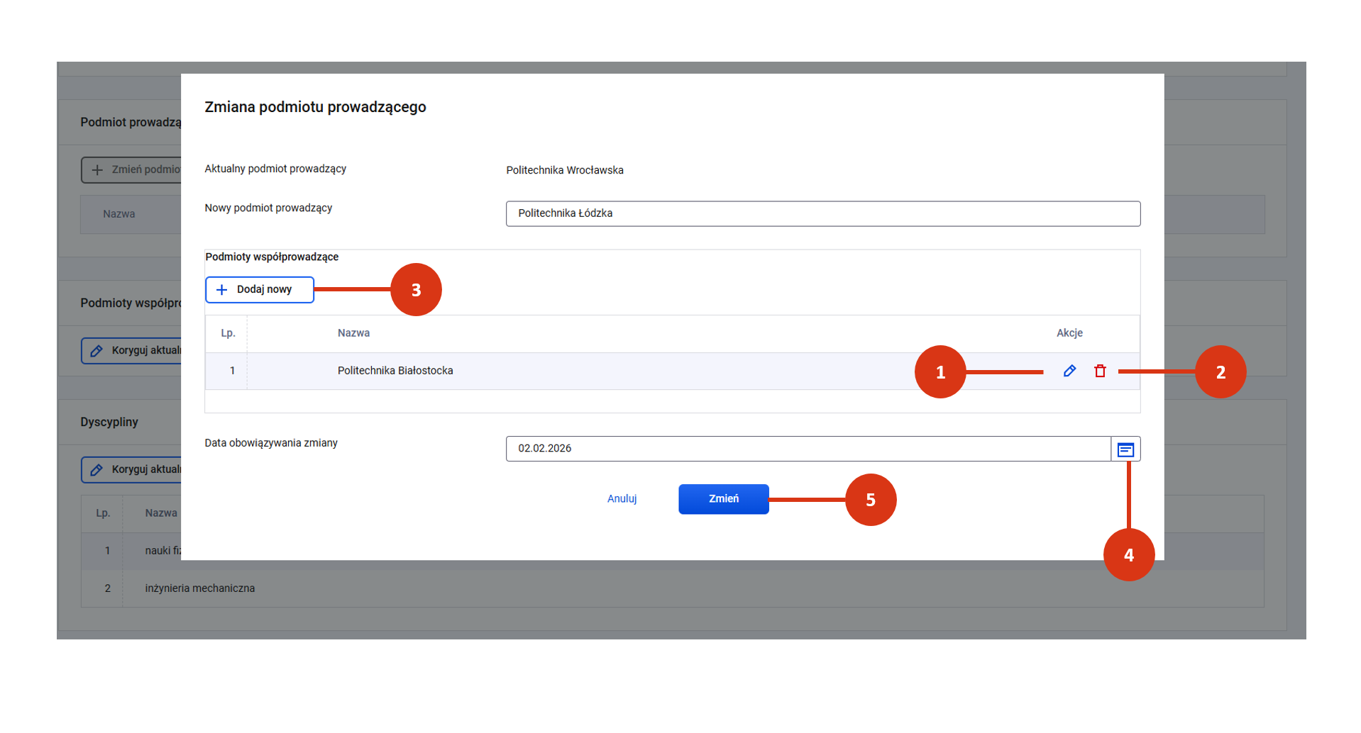The image size is (1361, 733).
Task: Click the red annotation marker numbered 4
Action: 1128,554
